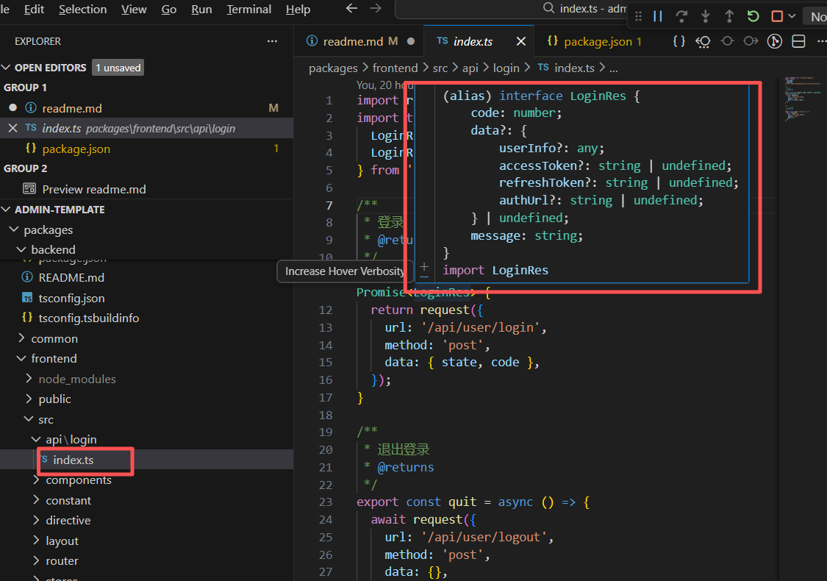Click the '1 unsaved' badge
Image resolution: width=827 pixels, height=581 pixels.
(x=118, y=68)
